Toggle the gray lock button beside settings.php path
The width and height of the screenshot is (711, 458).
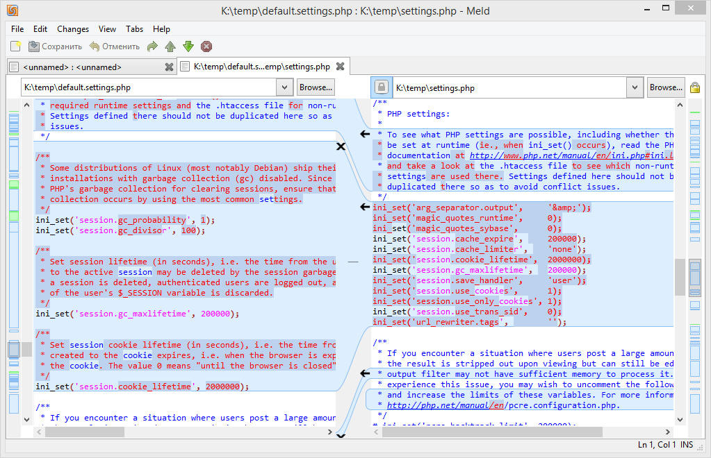coord(382,87)
